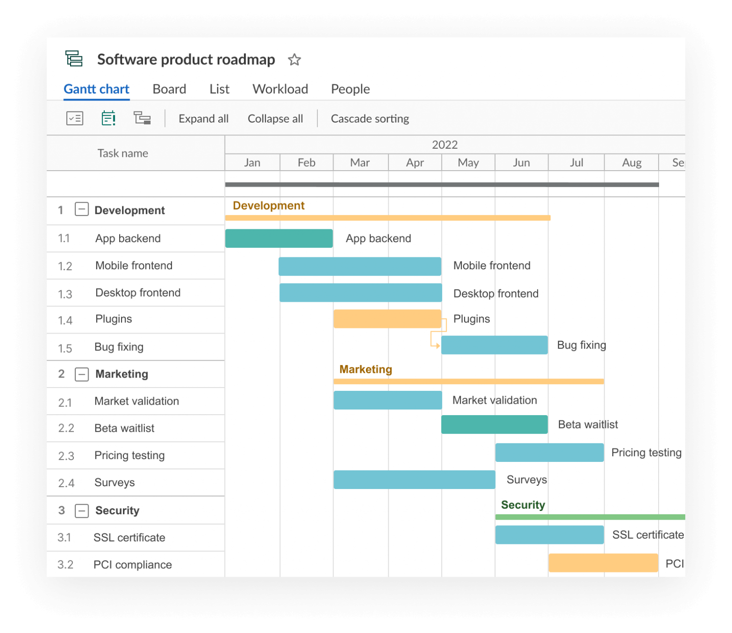Select the notes with alert toolbar icon
Image resolution: width=732 pixels, height=633 pixels.
click(108, 118)
